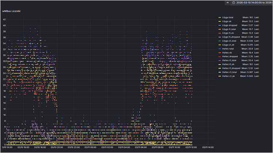Select the Heltec t1_ok legend label
This screenshot has width=273, height=153.
[228, 64]
